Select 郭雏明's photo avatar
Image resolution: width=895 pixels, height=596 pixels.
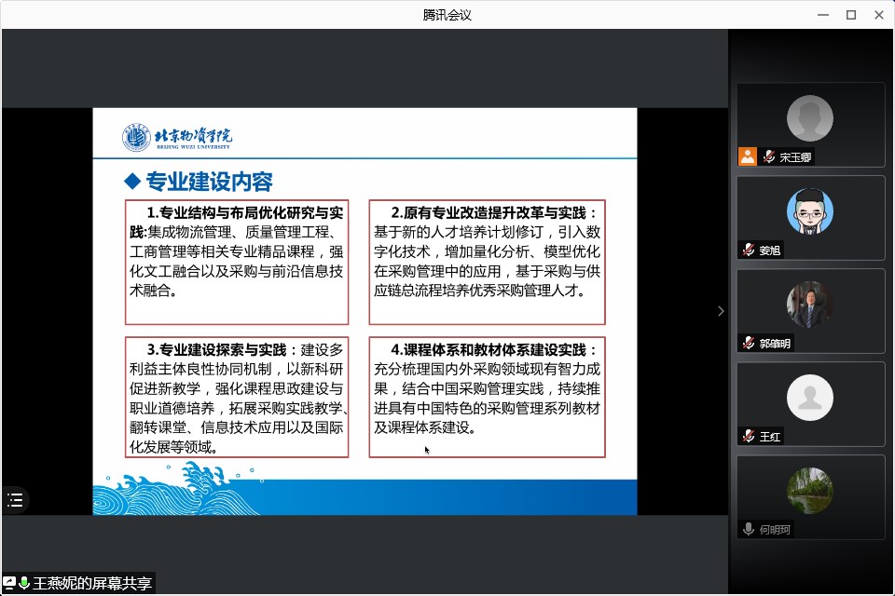[809, 305]
